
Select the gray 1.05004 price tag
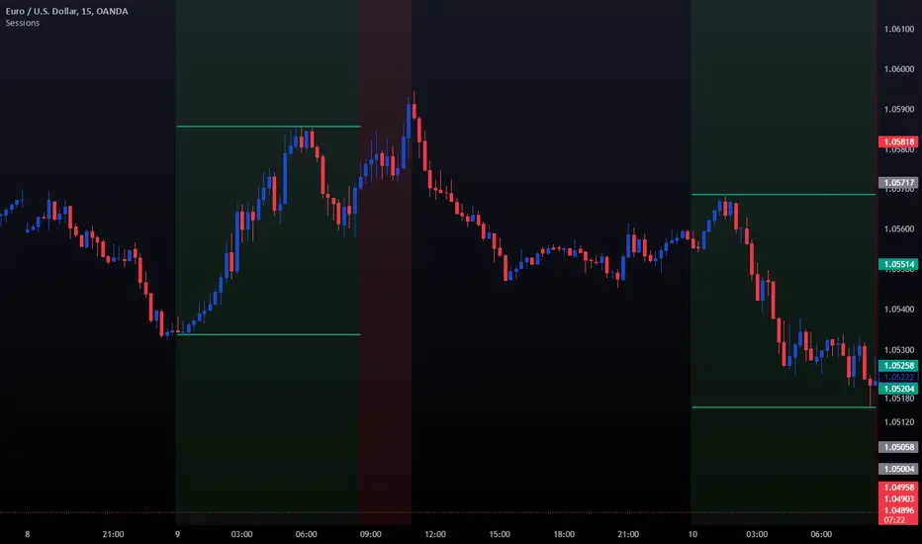pos(898,469)
